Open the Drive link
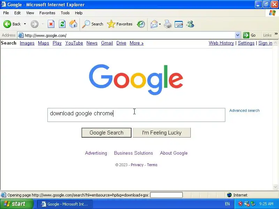The image size is (279, 209). click(121, 43)
